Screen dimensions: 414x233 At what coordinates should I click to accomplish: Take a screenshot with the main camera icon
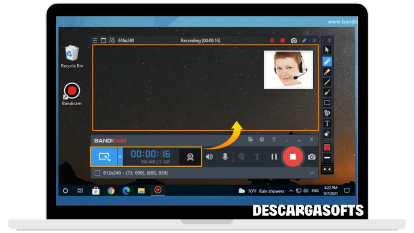point(311,157)
